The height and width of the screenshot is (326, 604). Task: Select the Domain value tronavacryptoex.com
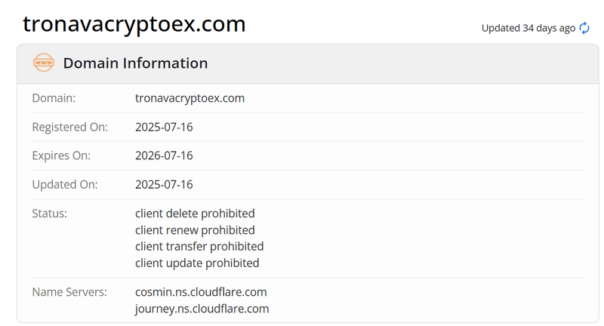[190, 98]
